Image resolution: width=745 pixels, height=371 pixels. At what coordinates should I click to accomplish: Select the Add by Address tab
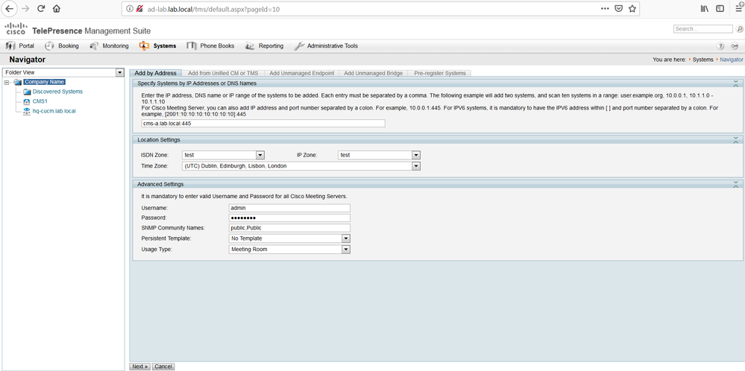point(155,73)
